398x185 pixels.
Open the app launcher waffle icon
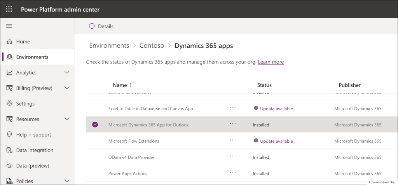pos(9,9)
